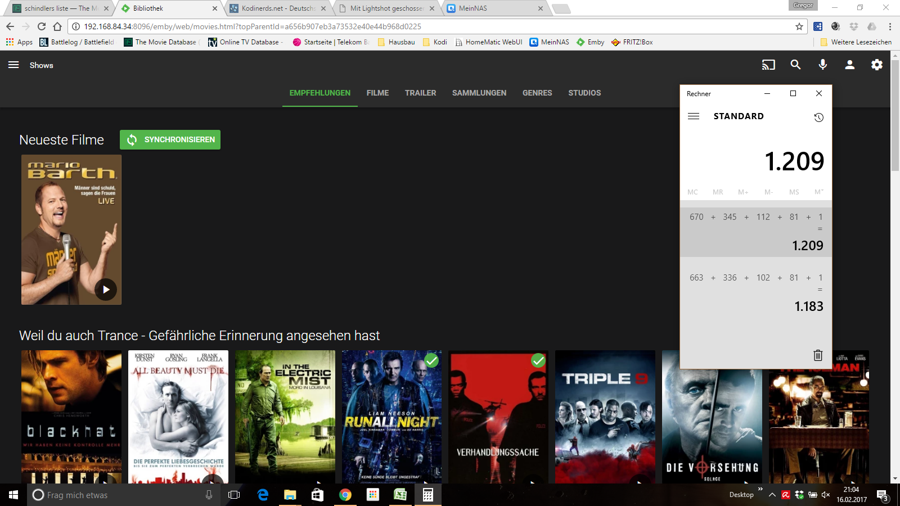Open calculator hamburger mode menu
The width and height of the screenshot is (900, 506).
tap(694, 116)
